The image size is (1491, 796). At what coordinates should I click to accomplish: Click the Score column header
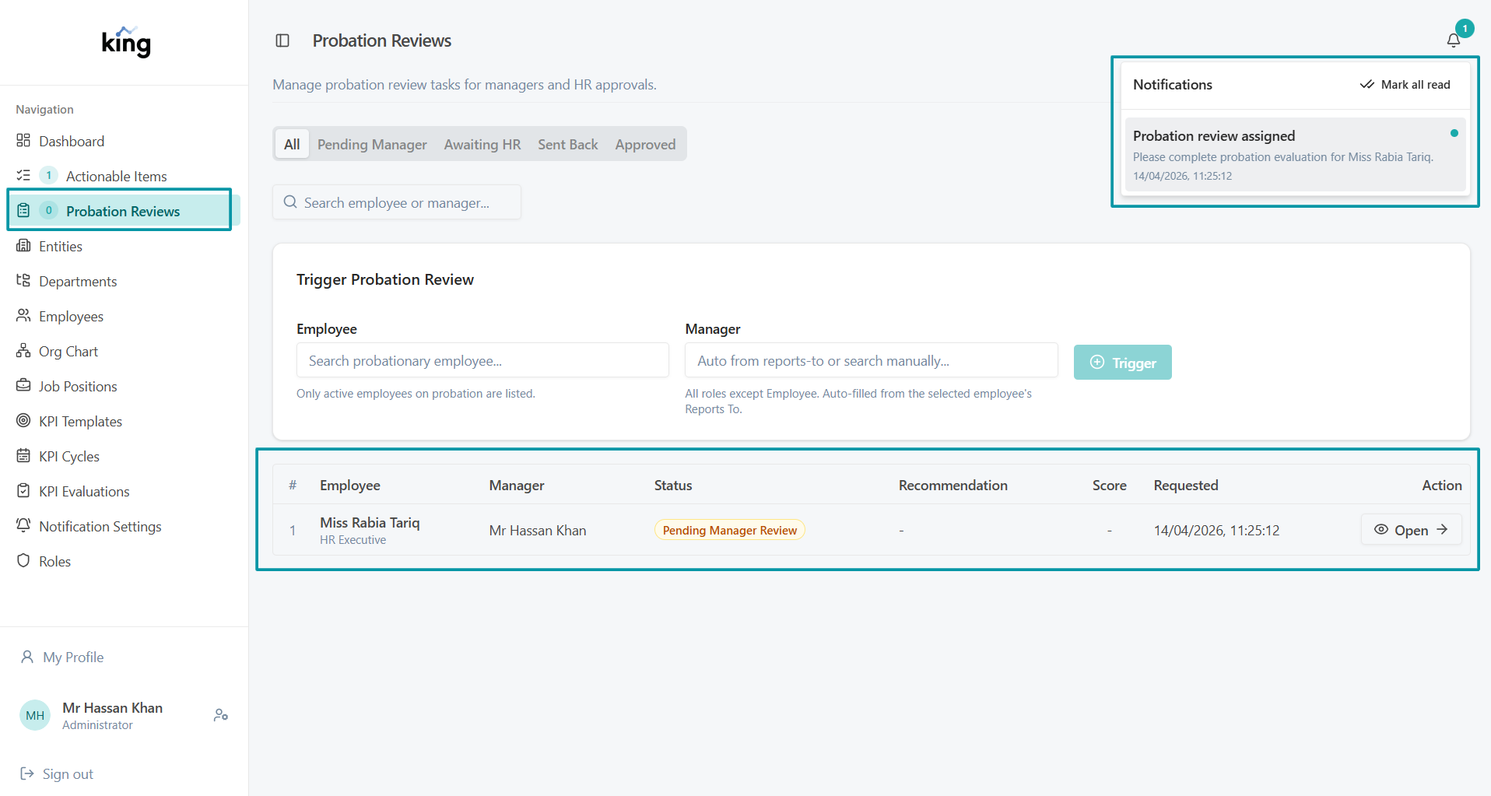pos(1109,485)
